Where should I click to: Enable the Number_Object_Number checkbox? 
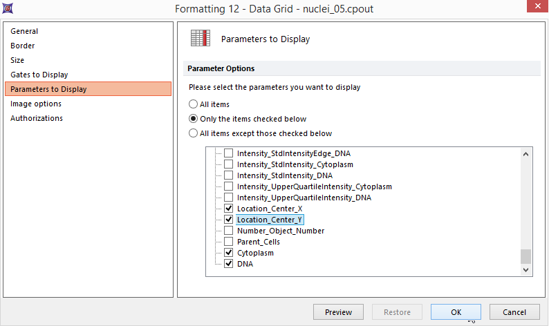point(228,231)
